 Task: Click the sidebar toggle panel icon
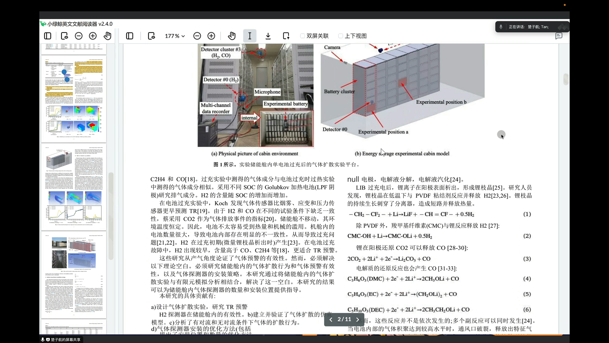[47, 36]
